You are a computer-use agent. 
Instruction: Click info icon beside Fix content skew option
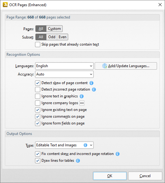117,154
